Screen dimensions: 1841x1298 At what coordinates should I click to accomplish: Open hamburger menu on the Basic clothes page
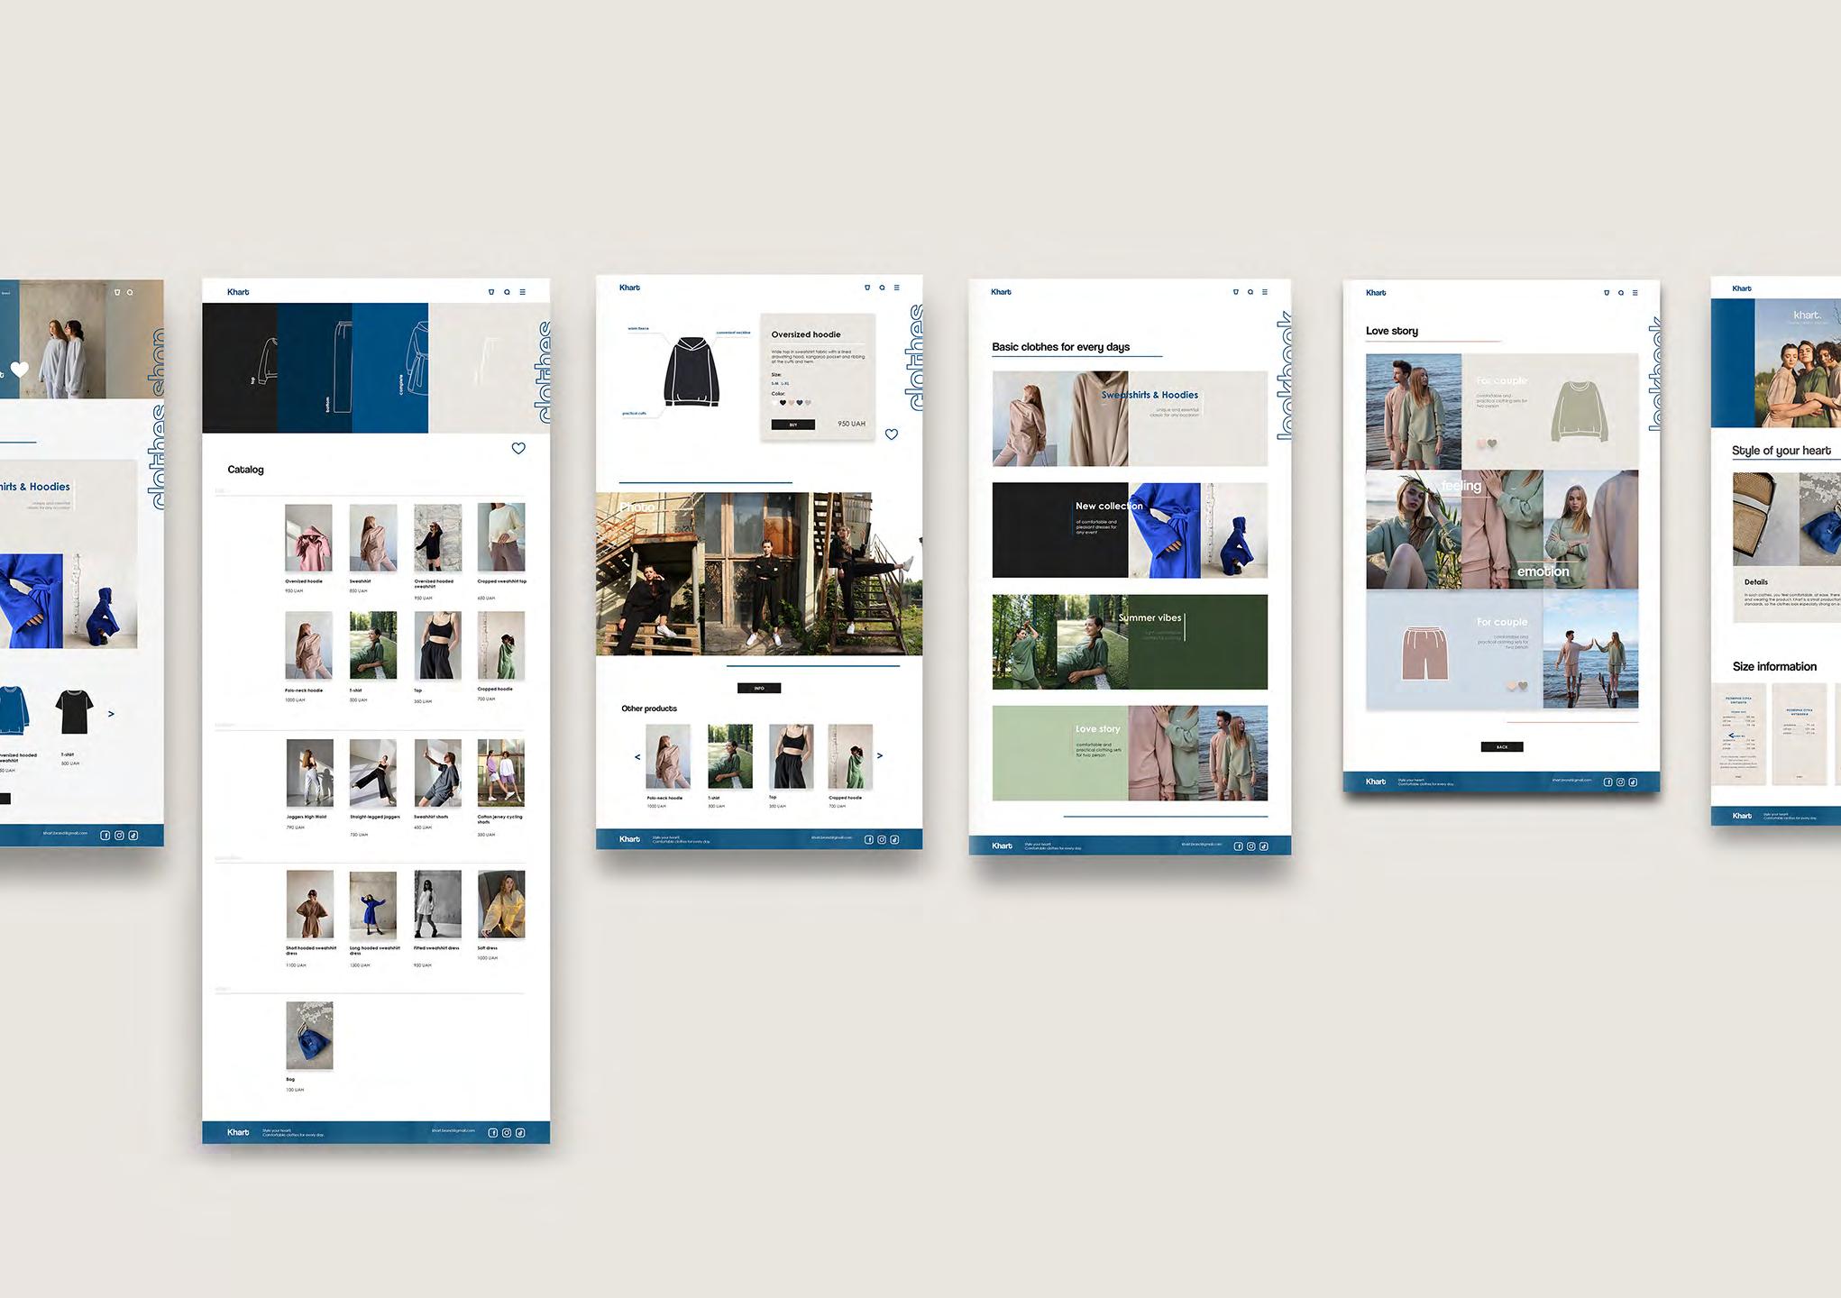click(x=1265, y=292)
